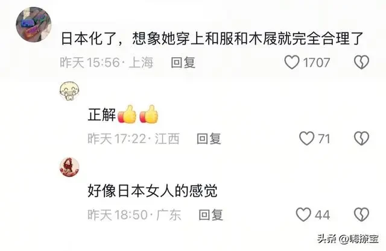
Task: Select the 好像日本女人的感觉 text
Action: [153, 191]
